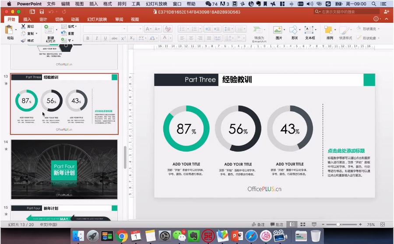Toggle the 备注 notes pane

pyautogui.click(x=258, y=224)
